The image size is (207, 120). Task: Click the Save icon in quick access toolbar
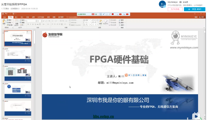pyautogui.click(x=3, y=14)
